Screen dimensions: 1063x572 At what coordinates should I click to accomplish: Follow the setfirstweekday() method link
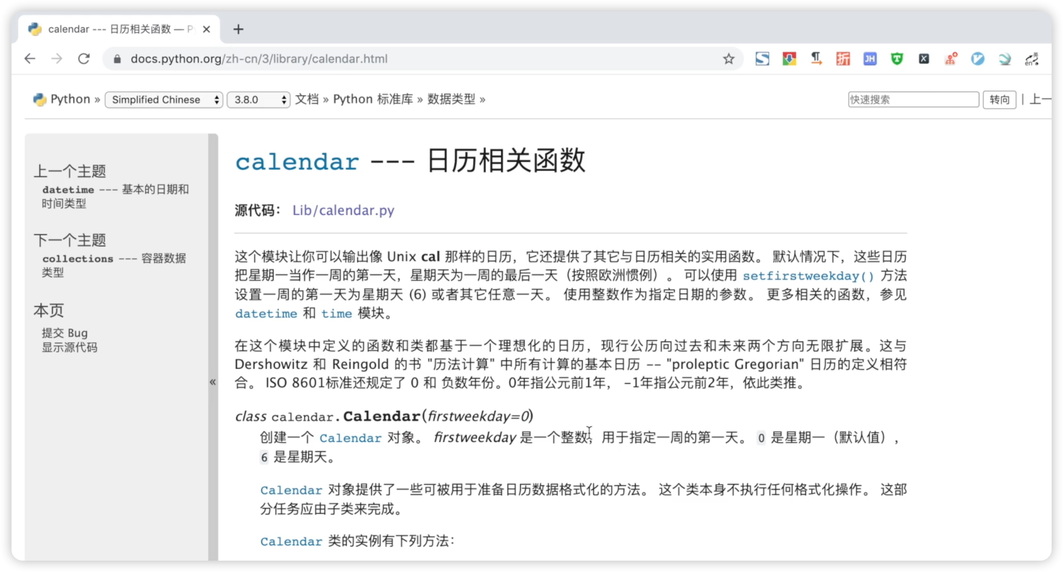pos(808,276)
